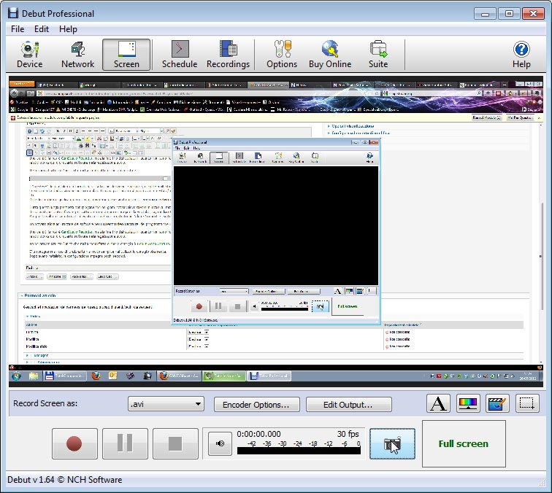Select the Network camera source
552x493 pixels.
(78, 55)
